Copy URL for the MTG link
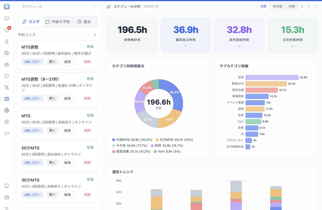This screenshot has height=210, width=322. (33, 130)
